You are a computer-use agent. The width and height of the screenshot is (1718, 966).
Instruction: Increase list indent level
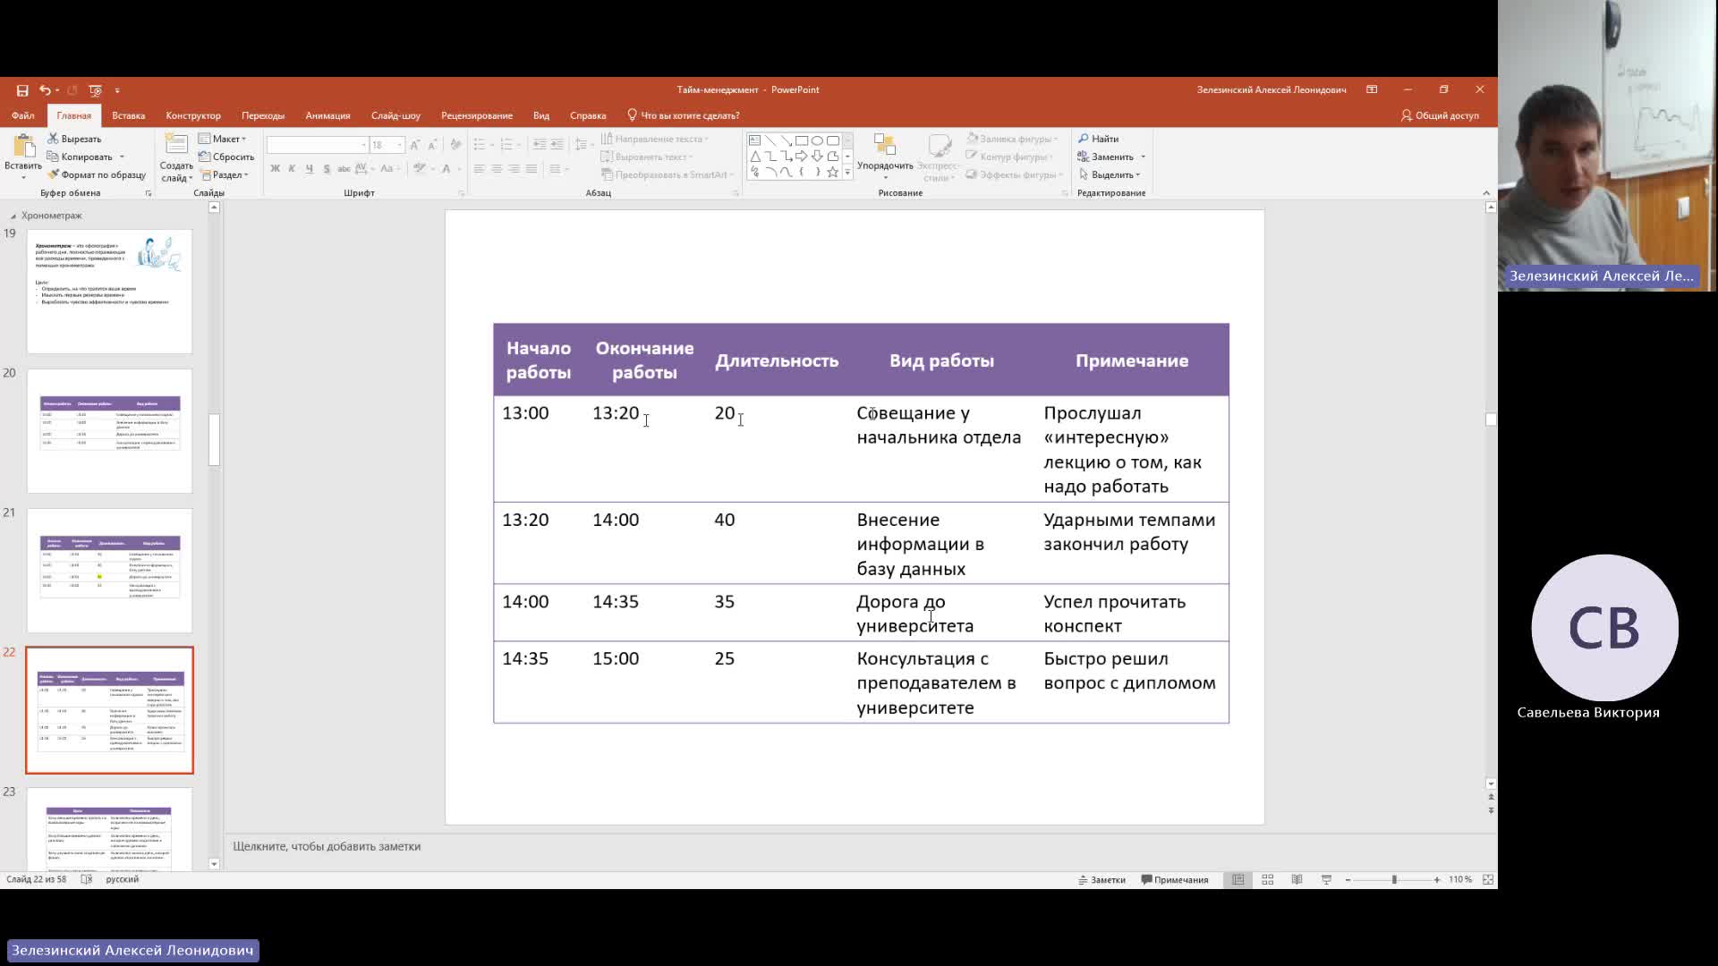pyautogui.click(x=557, y=144)
